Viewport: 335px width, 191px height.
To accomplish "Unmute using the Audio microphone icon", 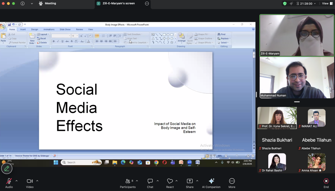I will pos(9,181).
